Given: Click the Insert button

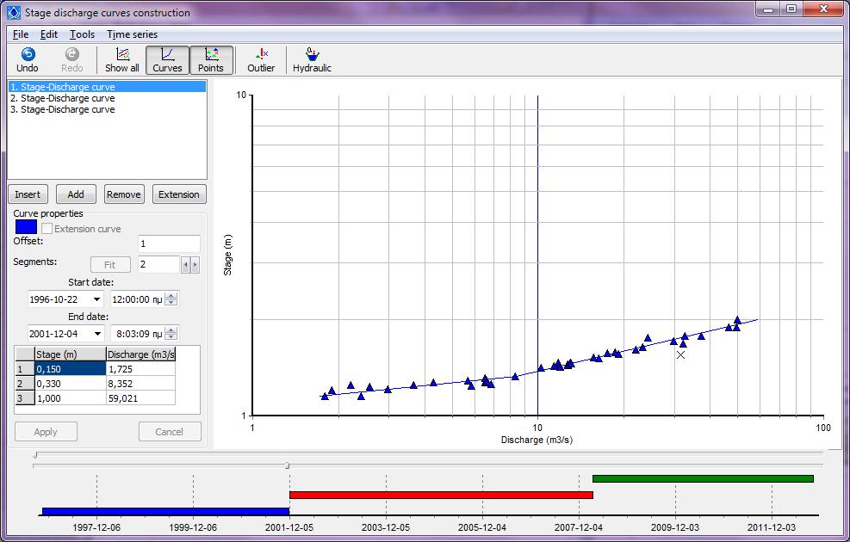Looking at the screenshot, I should pyautogui.click(x=28, y=194).
